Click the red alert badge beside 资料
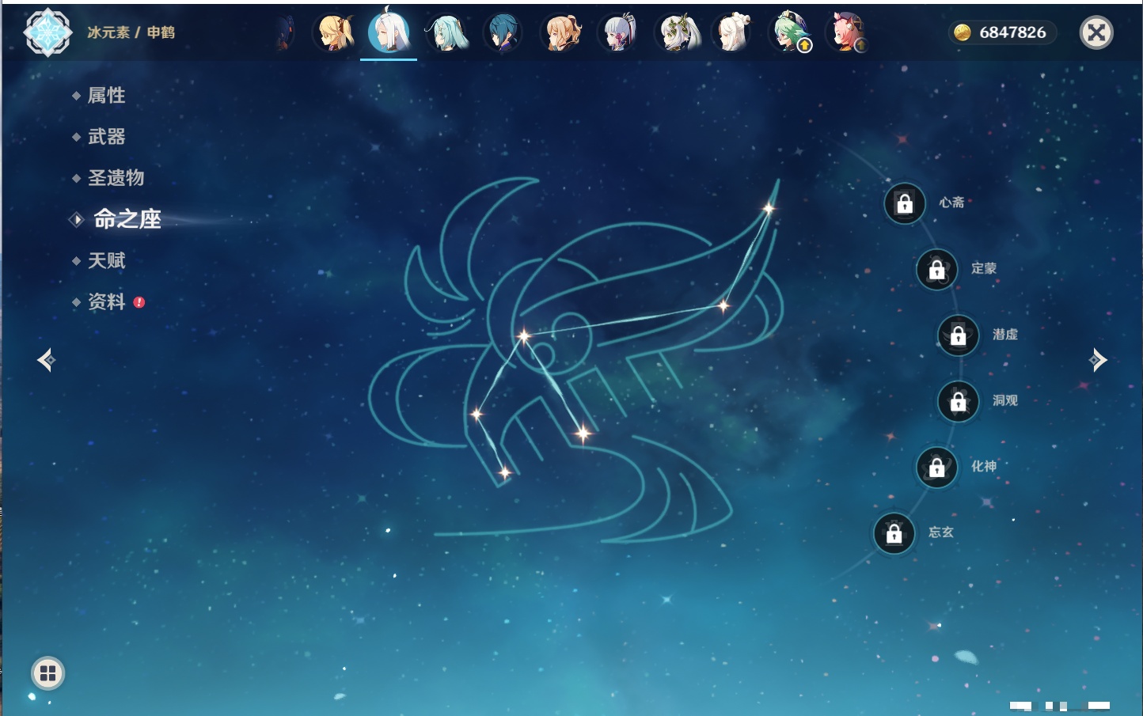This screenshot has width=1143, height=716. (139, 302)
